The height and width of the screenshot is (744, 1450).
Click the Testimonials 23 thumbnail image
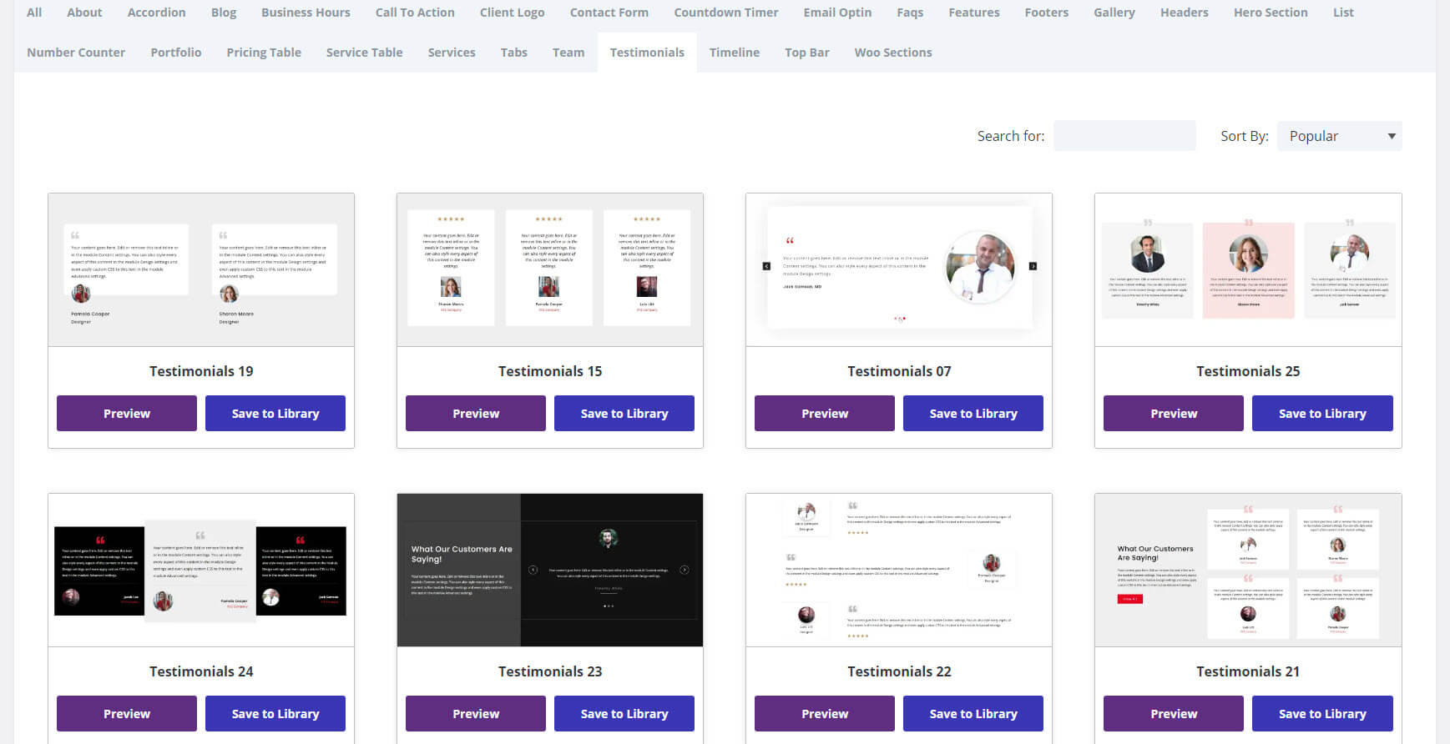[550, 571]
